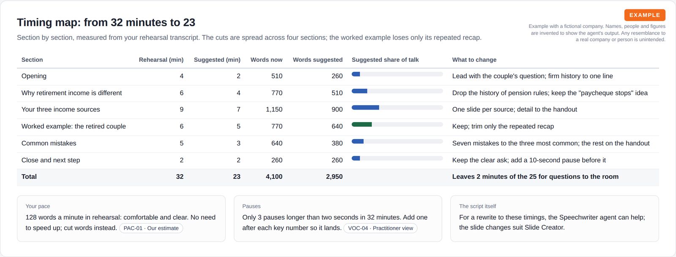Select the Common mistakes section name
The image size is (676, 257).
tap(49, 143)
